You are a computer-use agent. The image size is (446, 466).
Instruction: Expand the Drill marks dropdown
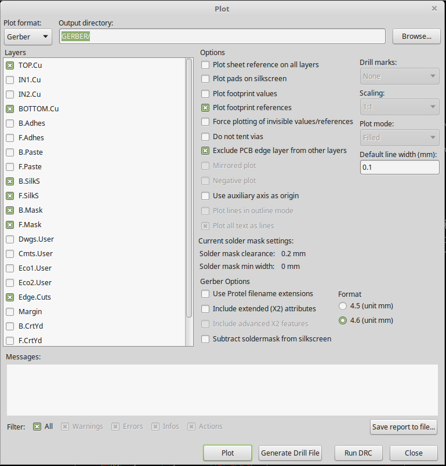coord(399,77)
